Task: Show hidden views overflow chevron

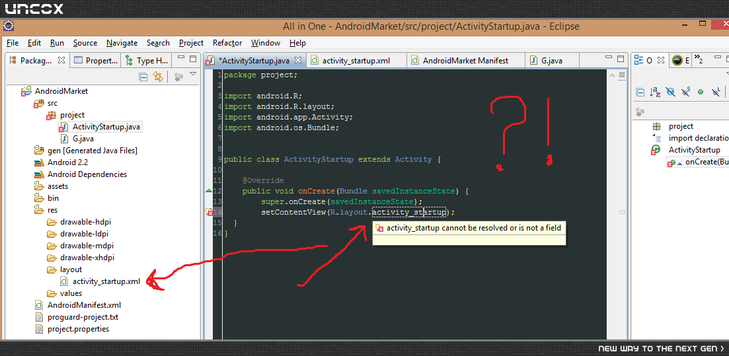Action: coord(699,59)
